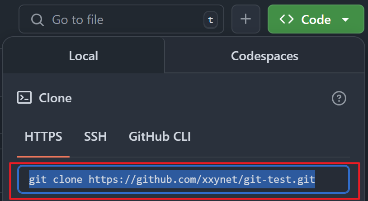Click the empty space after the clone URL
368x201 pixels.
(331, 179)
